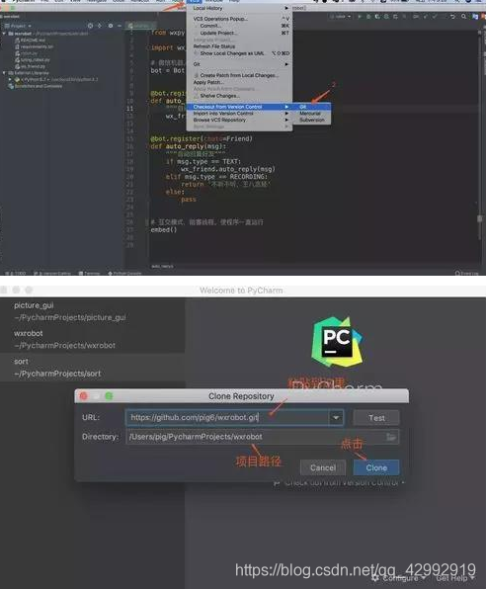Open the Terminal tool window
The height and width of the screenshot is (589, 486).
[x=89, y=273]
